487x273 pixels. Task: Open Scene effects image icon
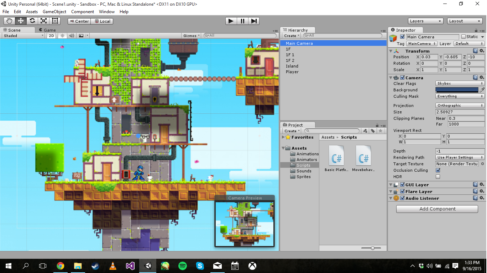tap(81, 36)
